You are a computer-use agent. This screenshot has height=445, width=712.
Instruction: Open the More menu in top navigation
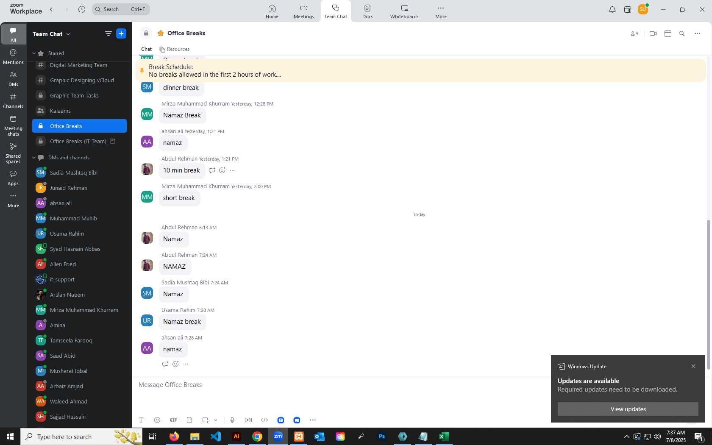(441, 11)
